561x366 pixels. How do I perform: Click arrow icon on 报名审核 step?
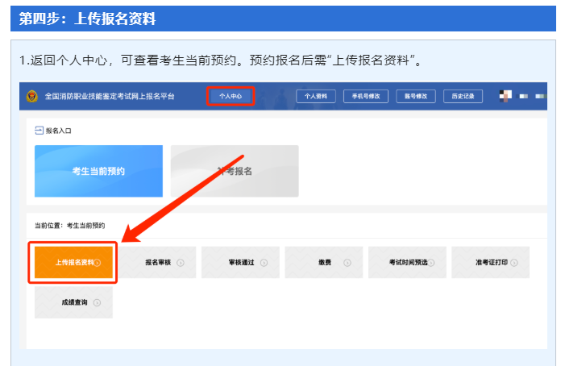pos(181,263)
